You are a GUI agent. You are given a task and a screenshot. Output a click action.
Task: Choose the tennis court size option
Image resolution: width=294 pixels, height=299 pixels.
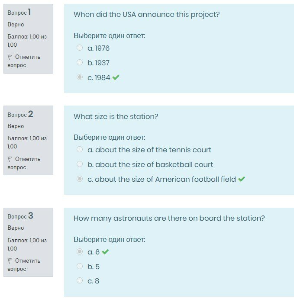tap(80, 150)
